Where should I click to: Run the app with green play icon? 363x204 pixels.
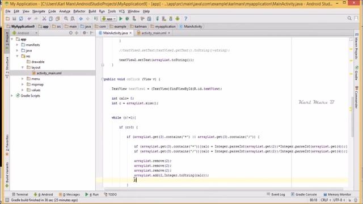pos(121,19)
